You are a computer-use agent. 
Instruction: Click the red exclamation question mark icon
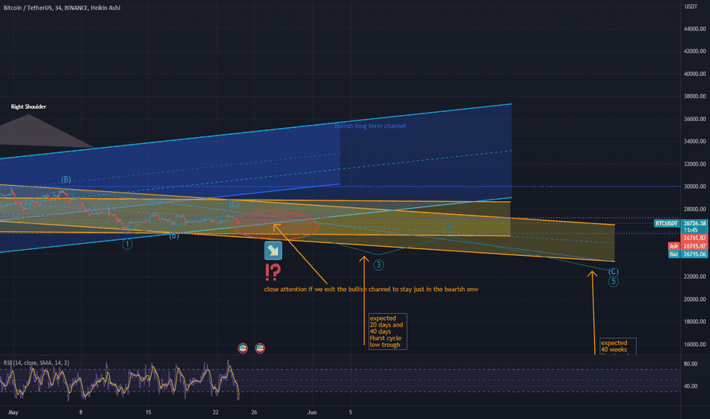tap(273, 272)
